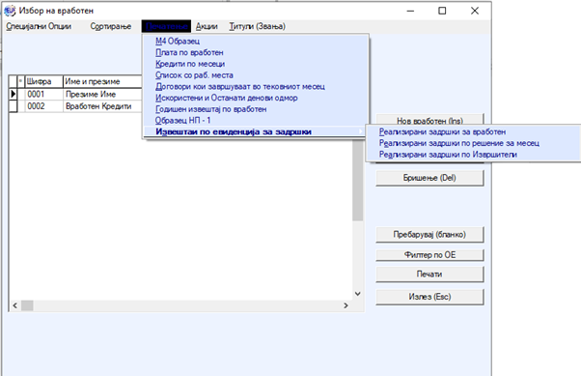Click the Нов вработен (Ins) button
This screenshot has height=376, width=581.
(429, 120)
